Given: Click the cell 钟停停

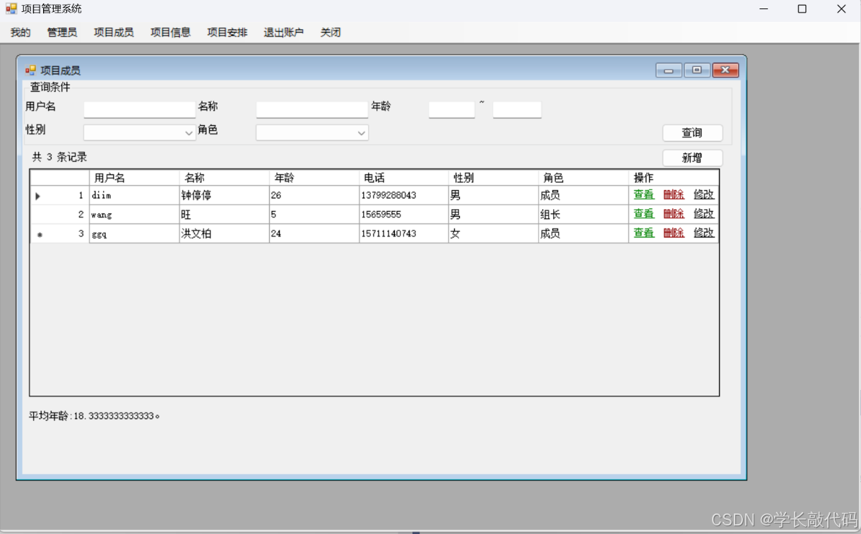Looking at the screenshot, I should pyautogui.click(x=224, y=196).
